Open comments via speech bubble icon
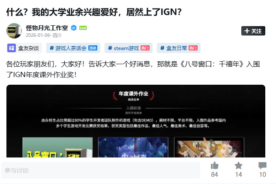Screen dimensions: 276x184 262,166
